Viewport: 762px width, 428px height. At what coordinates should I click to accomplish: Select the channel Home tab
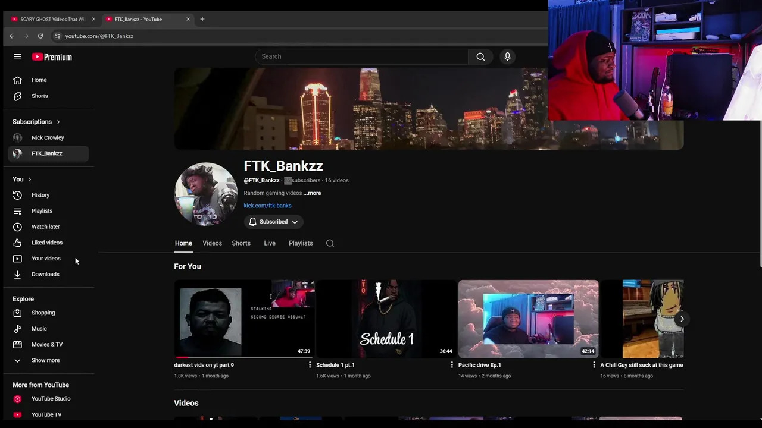[183, 243]
